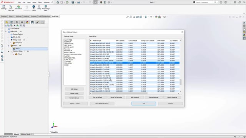Click Cancel in Stock Material Library
The width and height of the screenshot is (246, 138).
tap(170, 103)
